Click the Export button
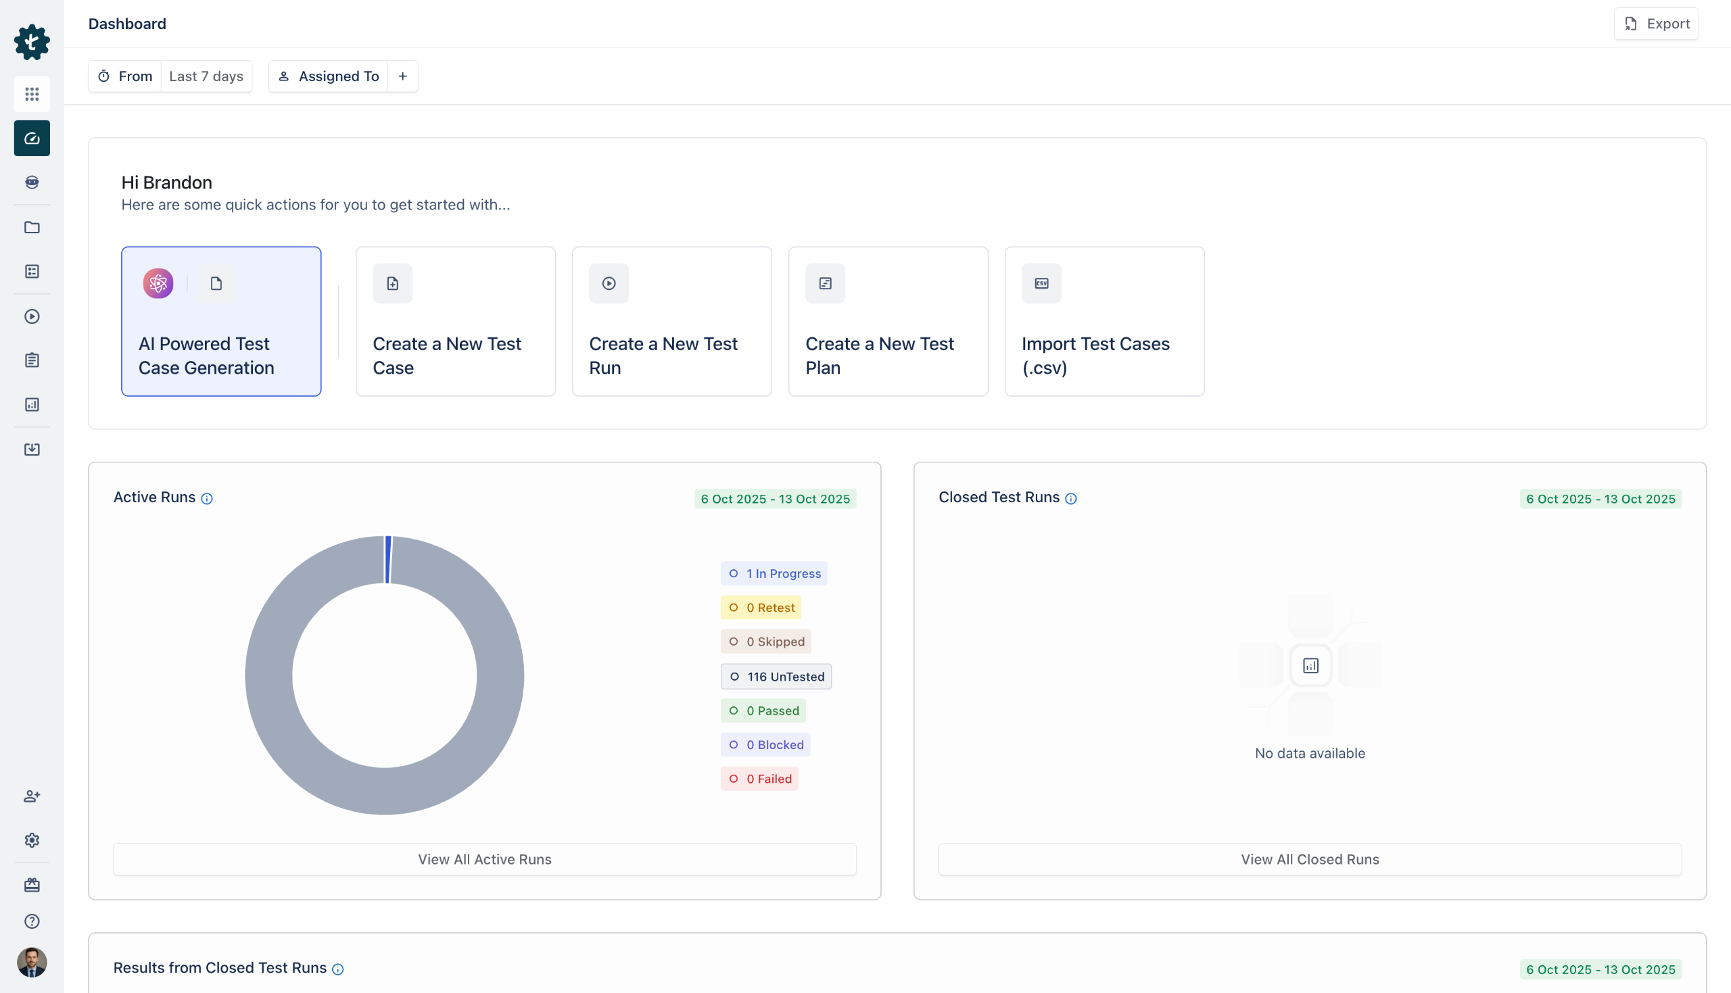1731x993 pixels. [1655, 24]
